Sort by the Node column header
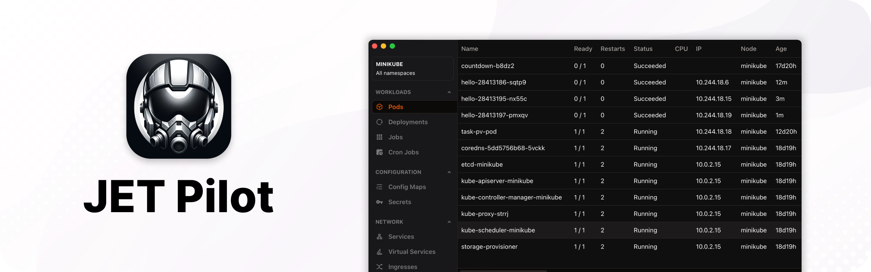Image resolution: width=871 pixels, height=272 pixels. (749, 49)
